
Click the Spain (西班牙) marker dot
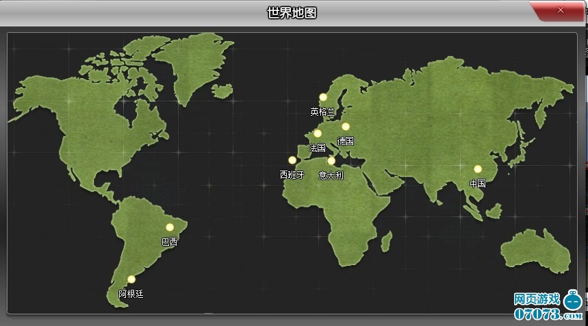[292, 160]
